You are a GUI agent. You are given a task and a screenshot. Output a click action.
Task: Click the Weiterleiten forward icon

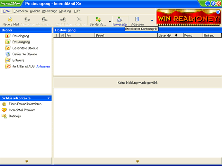click(x=63, y=19)
